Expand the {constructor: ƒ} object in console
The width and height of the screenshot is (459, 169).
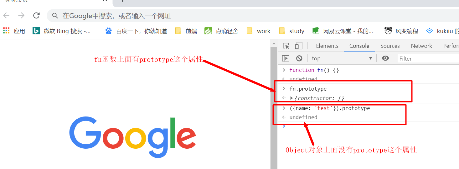tap(292, 98)
